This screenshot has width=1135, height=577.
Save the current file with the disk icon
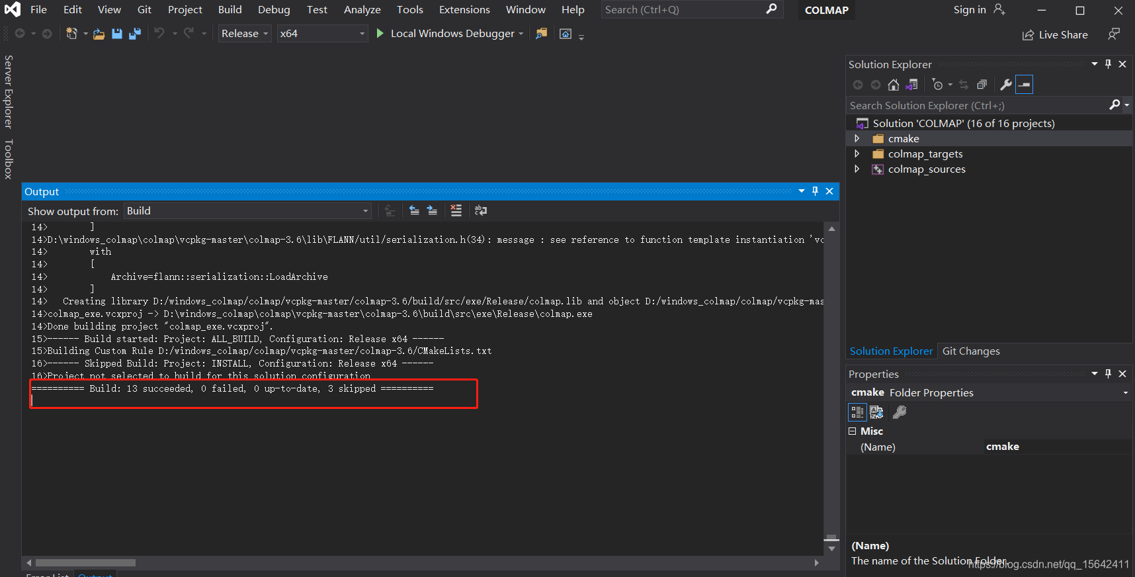pyautogui.click(x=117, y=34)
